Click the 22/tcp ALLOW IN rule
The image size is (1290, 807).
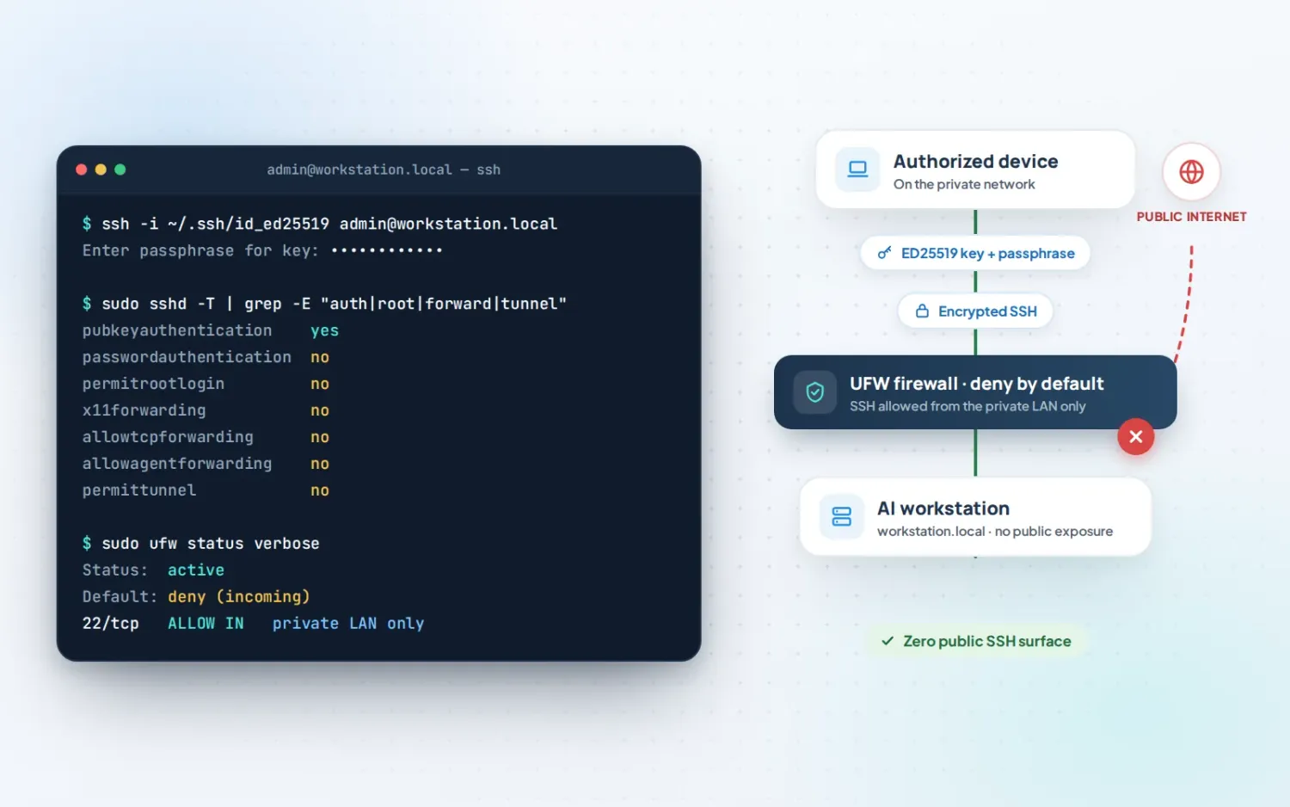253,624
